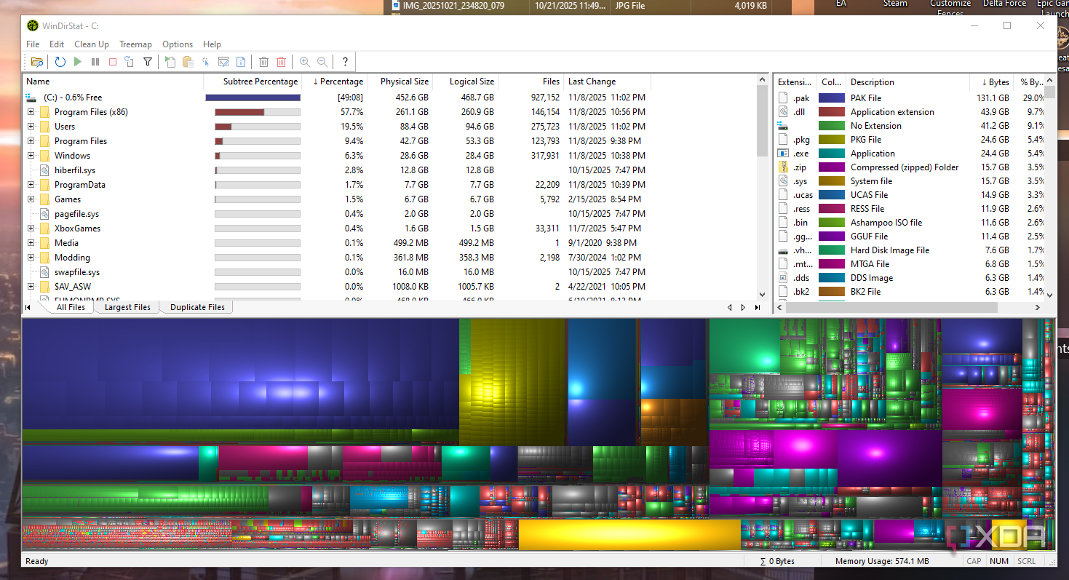Show properties with the blue info icon
This screenshot has width=1069, height=580.
(241, 63)
